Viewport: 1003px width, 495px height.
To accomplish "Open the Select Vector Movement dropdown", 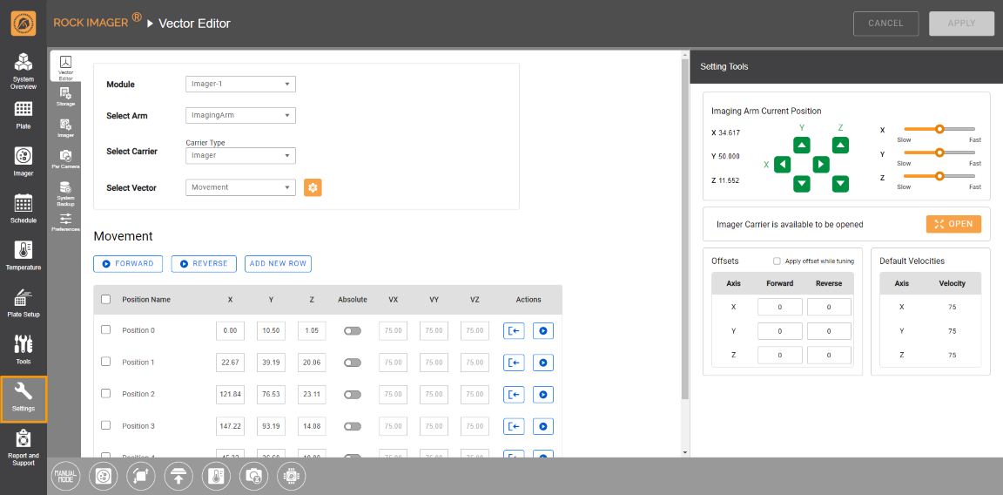I will point(240,187).
